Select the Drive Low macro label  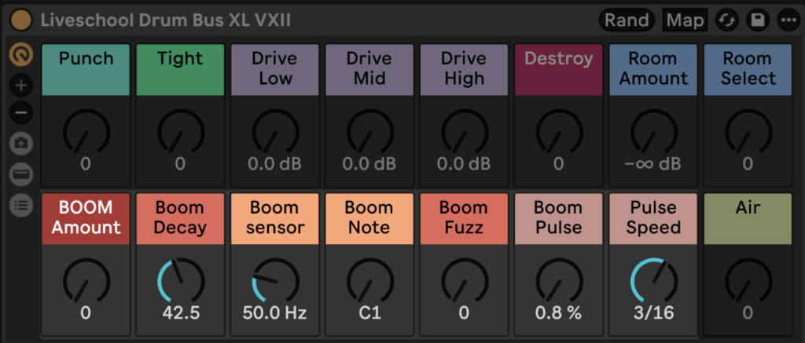pyautogui.click(x=274, y=70)
